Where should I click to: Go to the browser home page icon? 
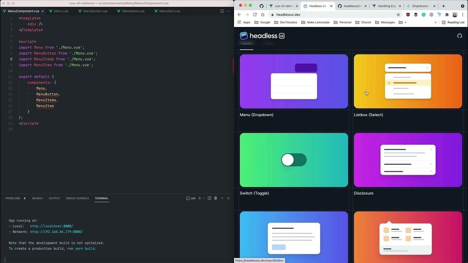click(263, 15)
